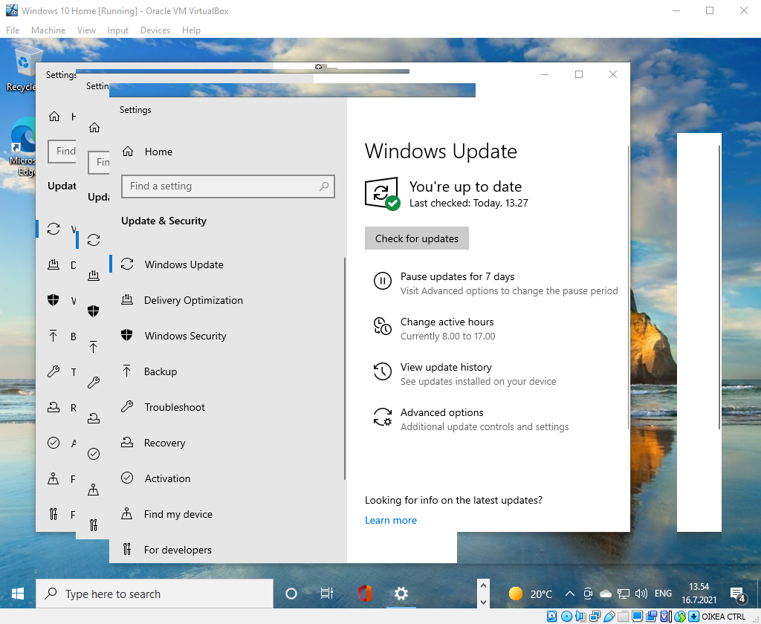Open Home in front Settings window
The image size is (761, 624).
228,152
